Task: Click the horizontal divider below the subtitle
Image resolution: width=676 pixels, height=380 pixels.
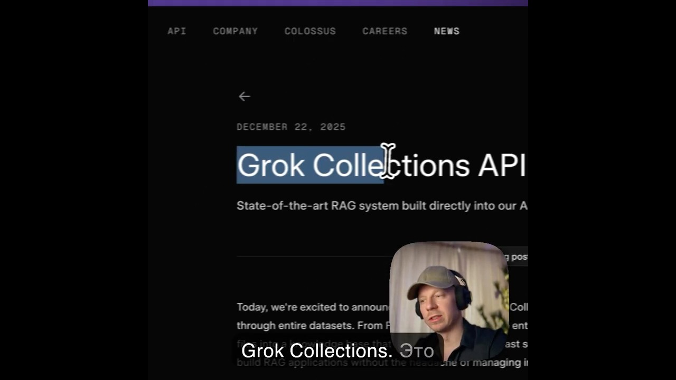Action: click(313, 256)
